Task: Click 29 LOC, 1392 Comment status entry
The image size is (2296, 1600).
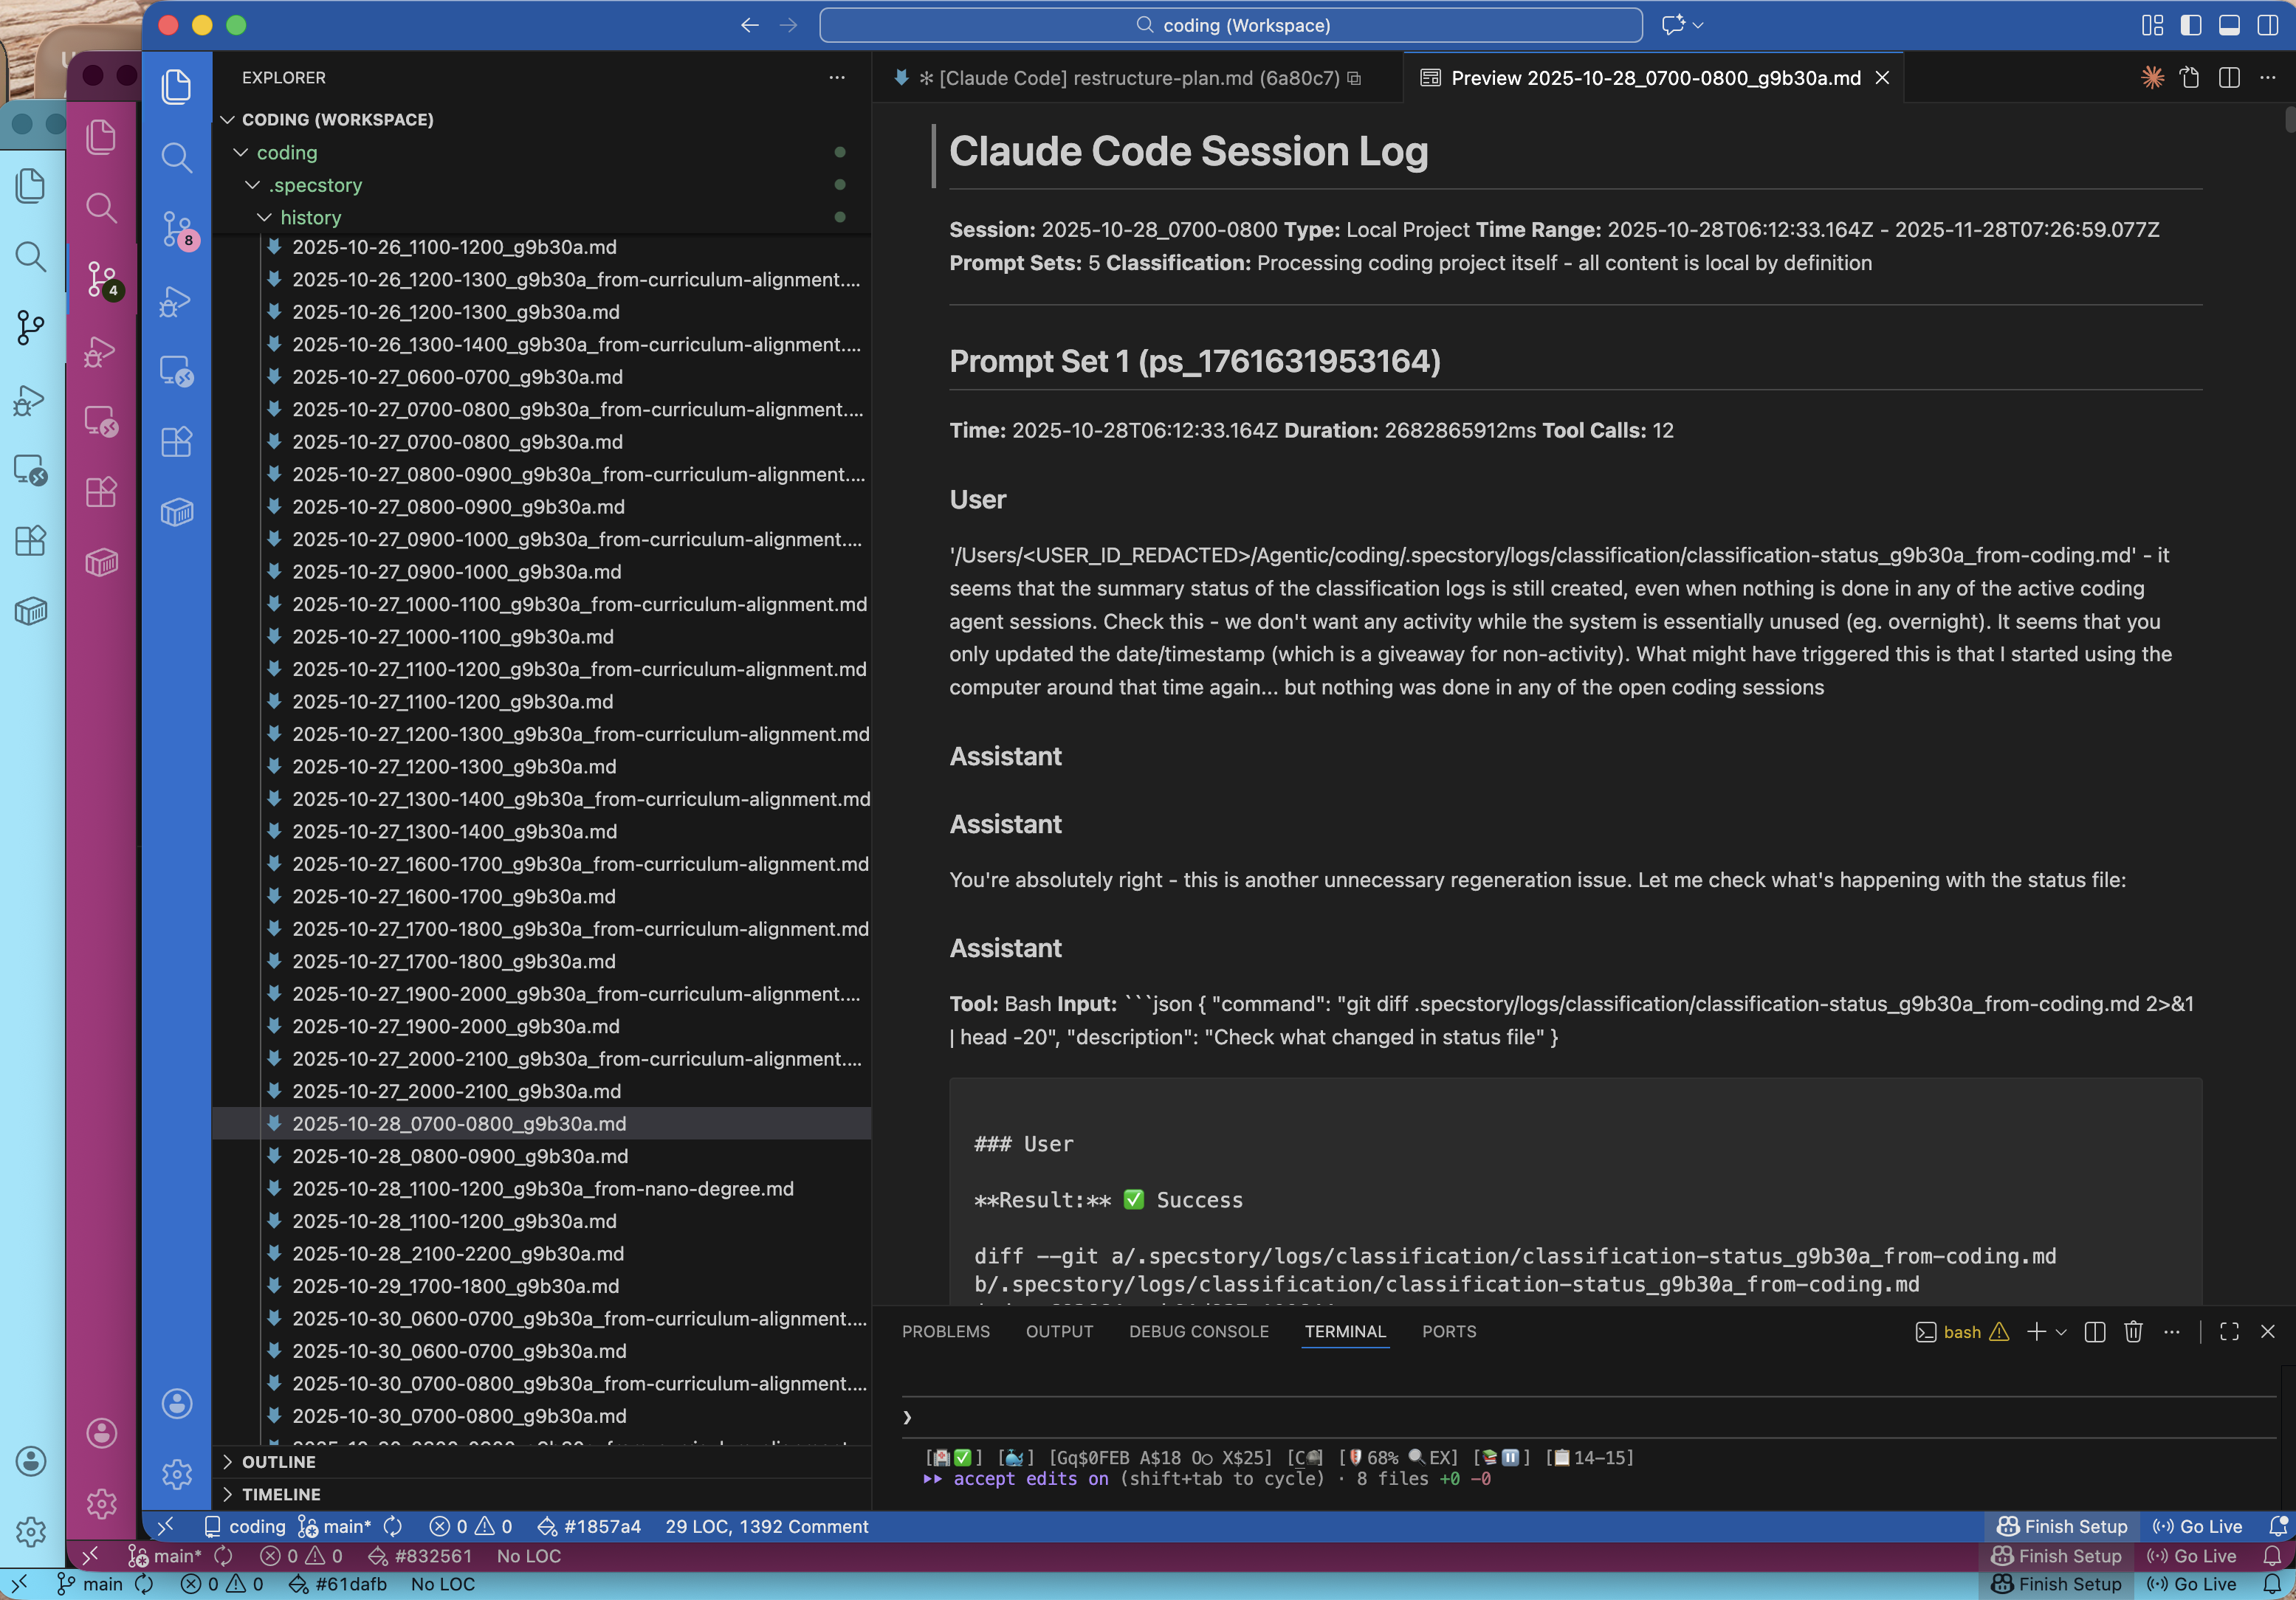Action: pyautogui.click(x=767, y=1526)
